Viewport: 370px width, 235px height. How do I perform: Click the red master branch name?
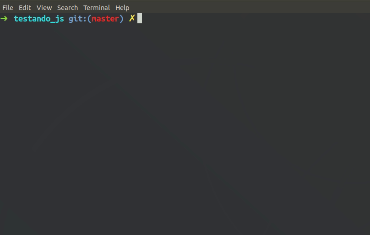pyautogui.click(x=105, y=19)
